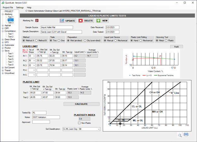This screenshot has height=142, width=197.
Task: Select Sieve Test 7 in tree
Action: point(10,62)
